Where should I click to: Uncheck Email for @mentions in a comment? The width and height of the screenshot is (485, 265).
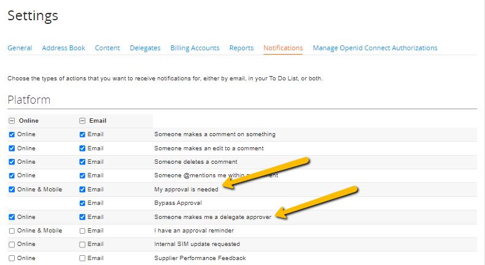82,175
